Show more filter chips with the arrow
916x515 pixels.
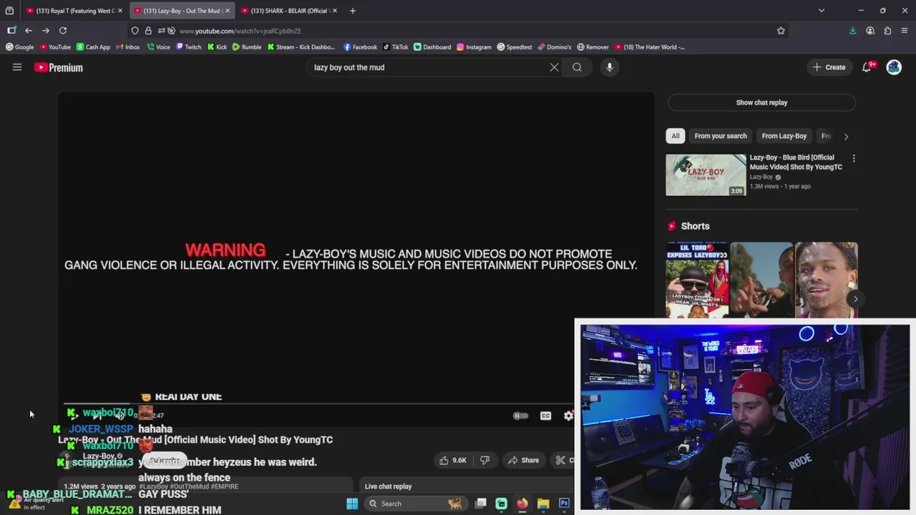tap(846, 136)
